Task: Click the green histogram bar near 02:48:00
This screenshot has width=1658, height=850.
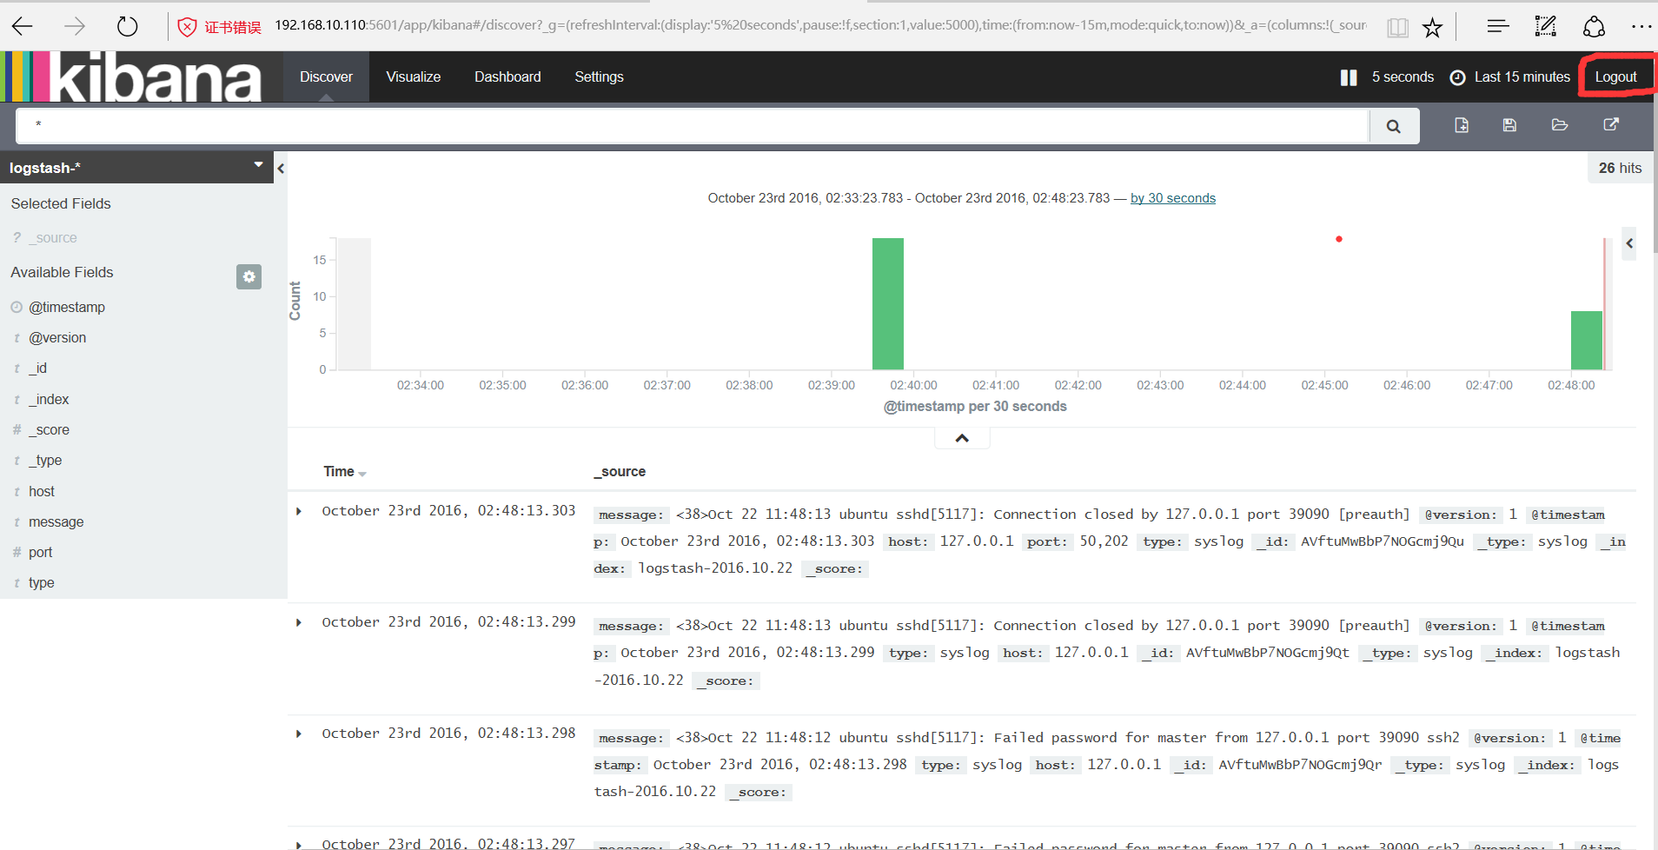Action: click(x=1587, y=341)
